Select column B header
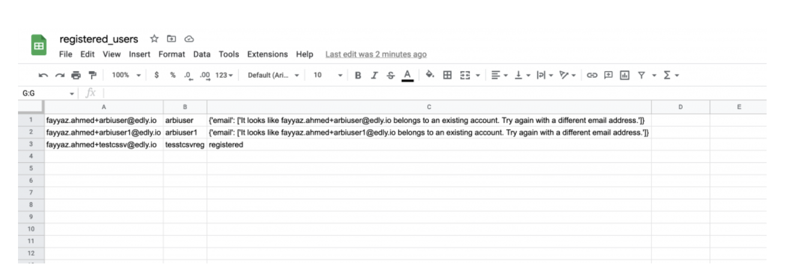 coord(185,107)
